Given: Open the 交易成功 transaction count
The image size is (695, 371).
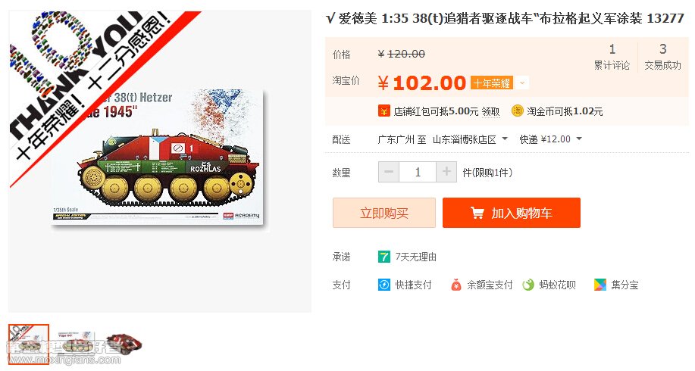Looking at the screenshot, I should pos(662,57).
